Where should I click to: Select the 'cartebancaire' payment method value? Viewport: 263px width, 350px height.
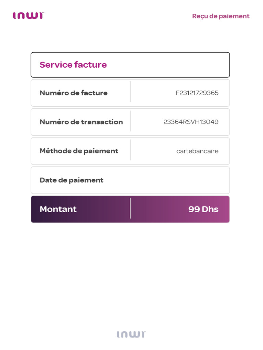click(197, 151)
